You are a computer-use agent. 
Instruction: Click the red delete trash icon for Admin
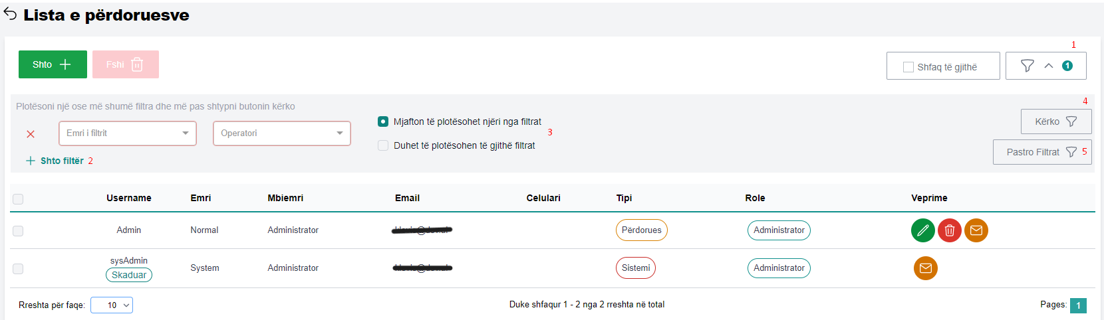pos(949,230)
